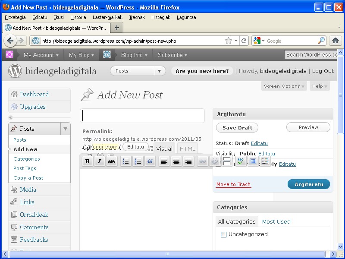Insert an unordered bullet list
This screenshot has width=345, height=259.
(126, 161)
